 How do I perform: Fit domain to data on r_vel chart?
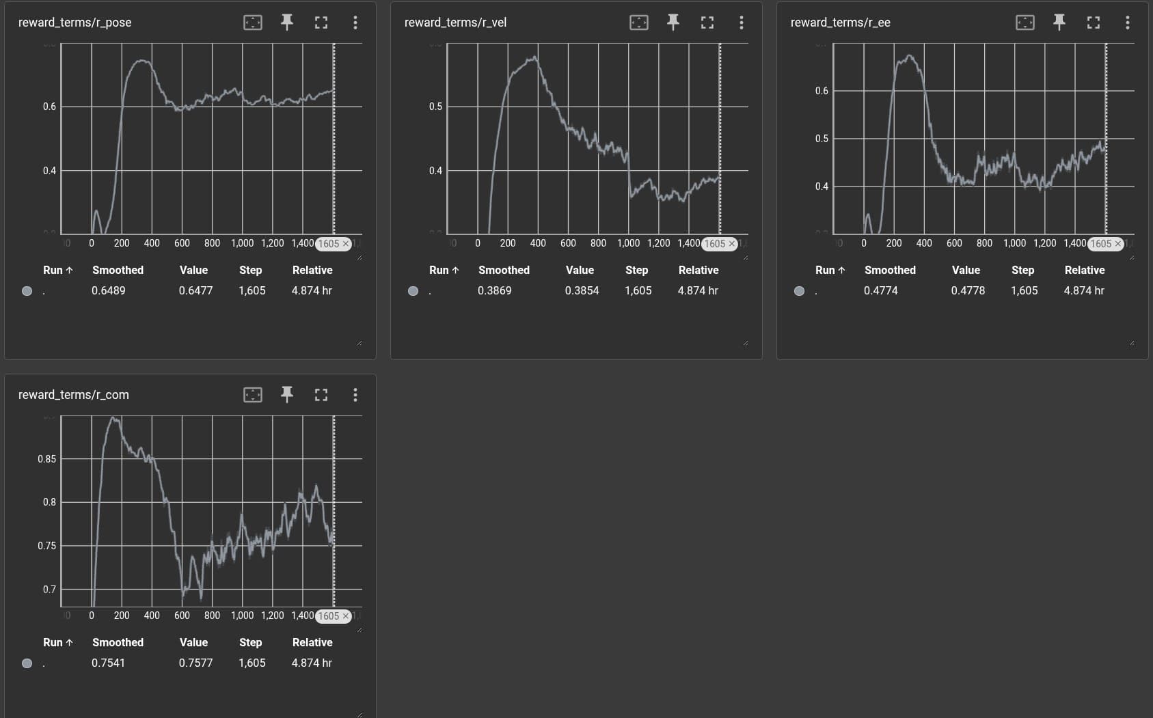coord(639,23)
